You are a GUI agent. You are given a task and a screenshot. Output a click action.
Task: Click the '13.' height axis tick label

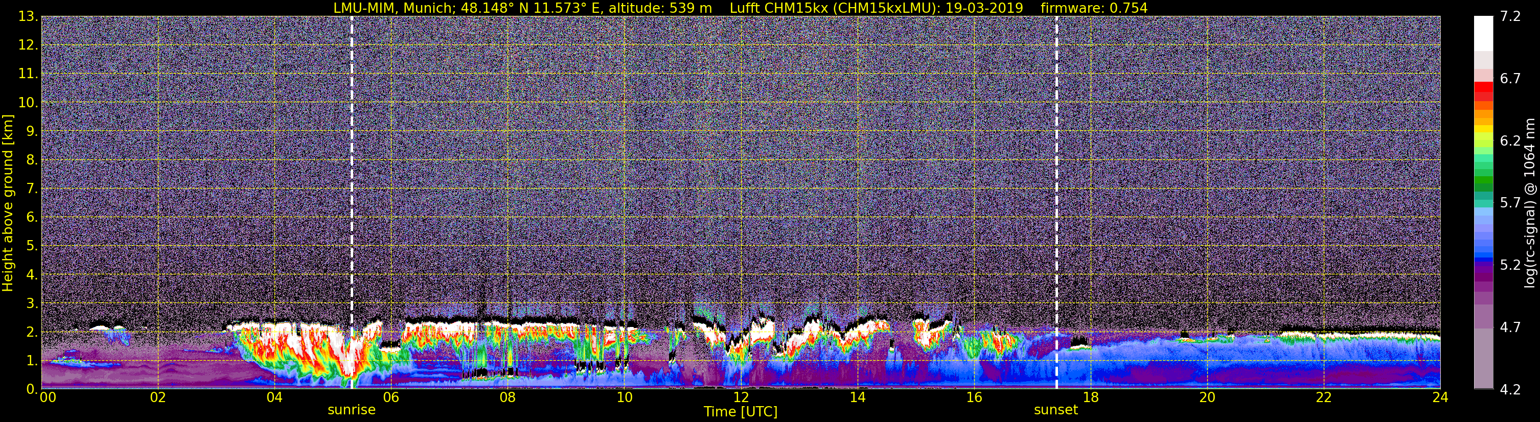(28, 16)
